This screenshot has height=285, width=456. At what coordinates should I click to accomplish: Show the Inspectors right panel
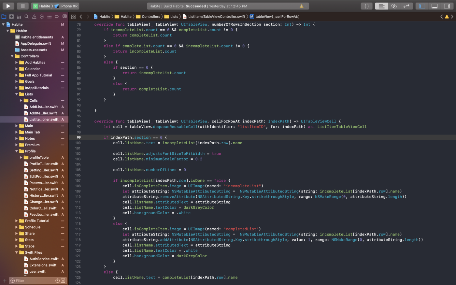[447, 6]
